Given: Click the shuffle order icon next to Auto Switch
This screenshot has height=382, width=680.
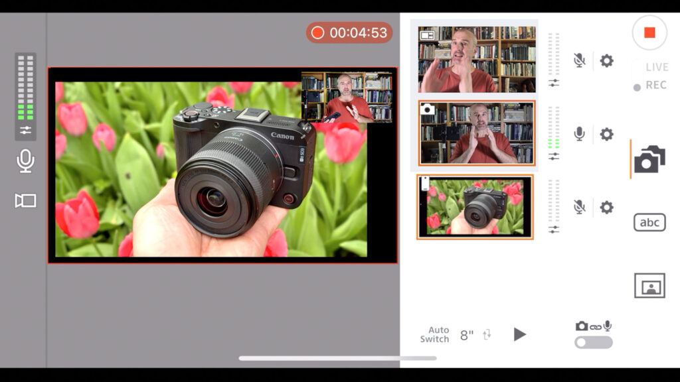Looking at the screenshot, I should click(x=487, y=335).
